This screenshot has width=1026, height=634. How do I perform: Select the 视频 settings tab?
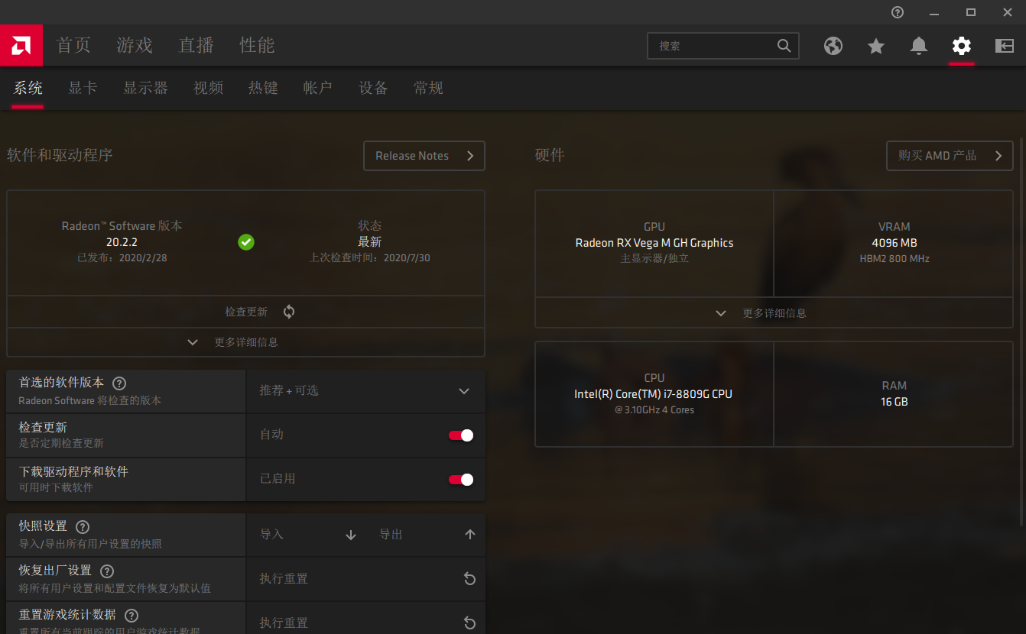(208, 88)
